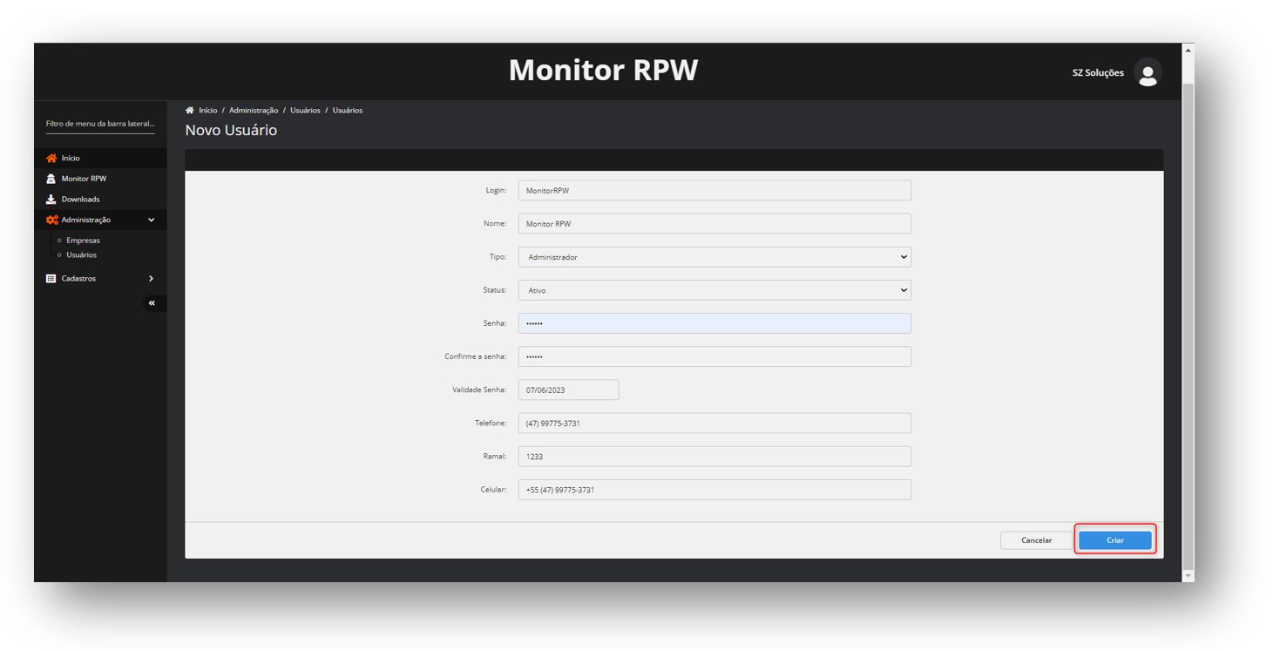Open the Tipo dropdown
This screenshot has width=1273, height=651.
click(x=714, y=257)
